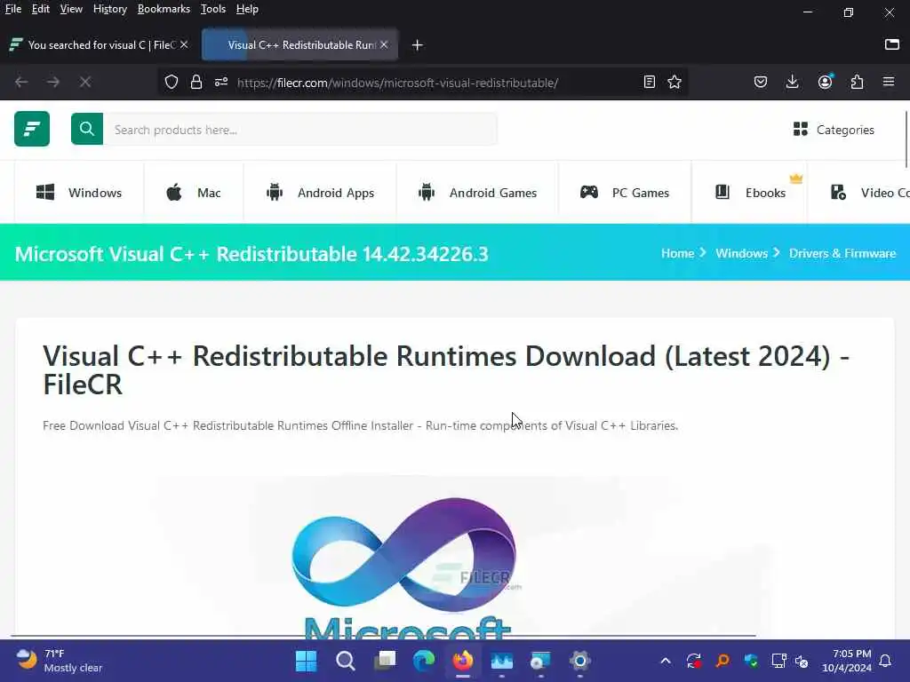
Task: Click the filecr.com URL in address bar
Action: tap(397, 83)
